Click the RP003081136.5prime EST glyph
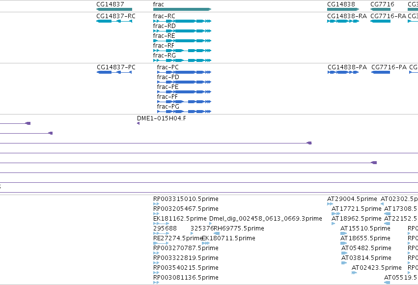 (156, 283)
